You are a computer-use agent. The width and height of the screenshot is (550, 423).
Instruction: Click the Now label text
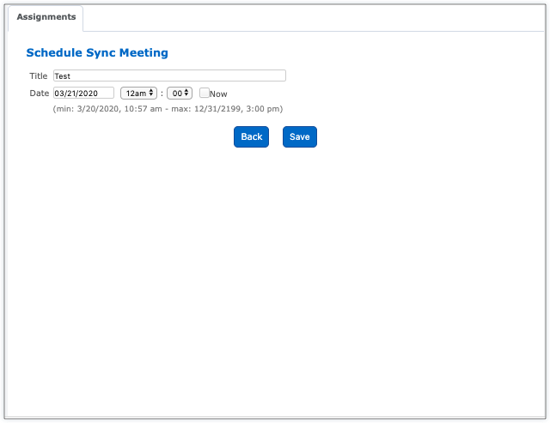(x=218, y=94)
